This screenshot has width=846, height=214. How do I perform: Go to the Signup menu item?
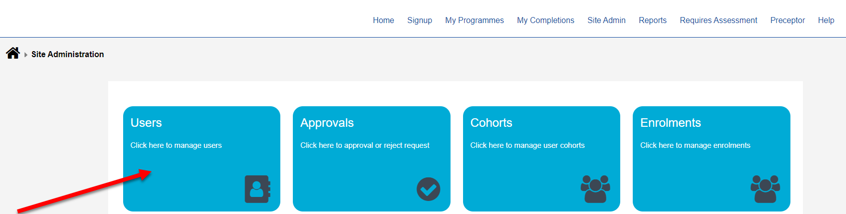click(419, 20)
